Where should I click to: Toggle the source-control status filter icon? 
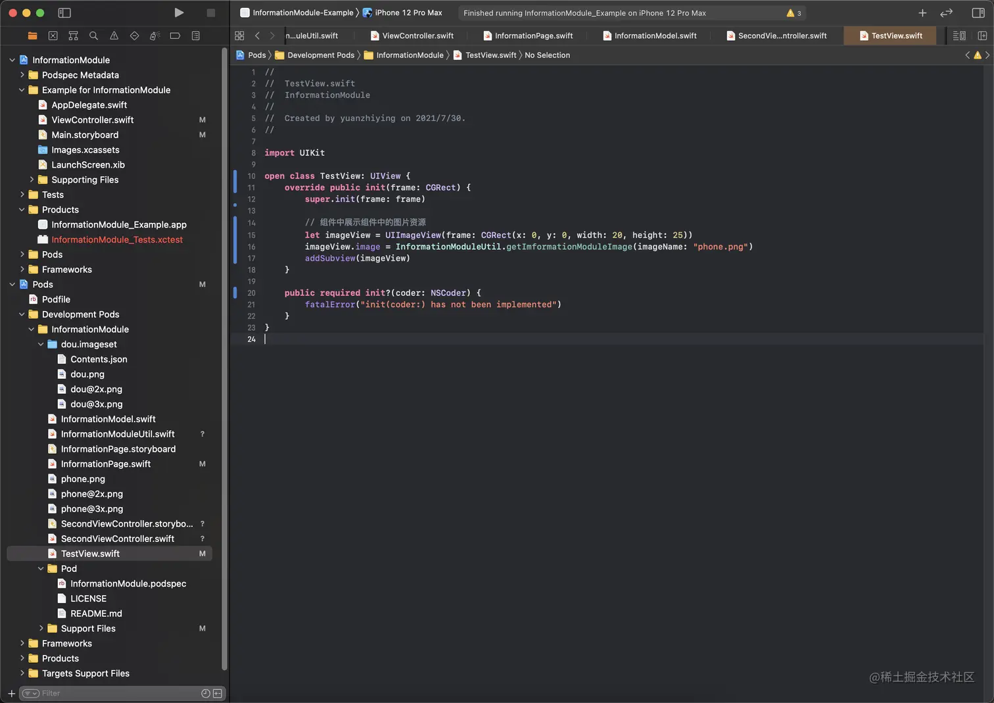(x=218, y=693)
